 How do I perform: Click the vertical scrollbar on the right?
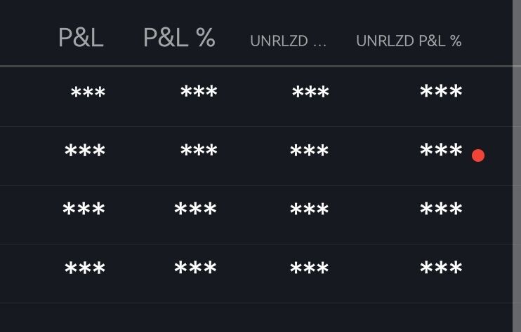tap(517, 166)
